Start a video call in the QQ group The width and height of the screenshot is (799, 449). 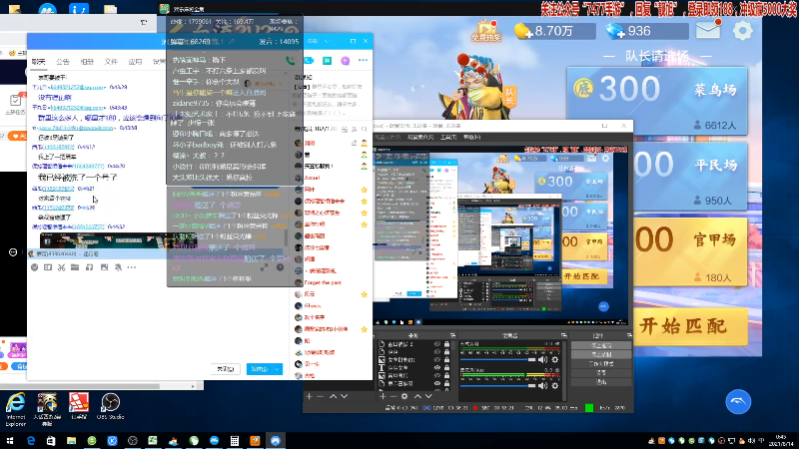pyautogui.click(x=310, y=61)
